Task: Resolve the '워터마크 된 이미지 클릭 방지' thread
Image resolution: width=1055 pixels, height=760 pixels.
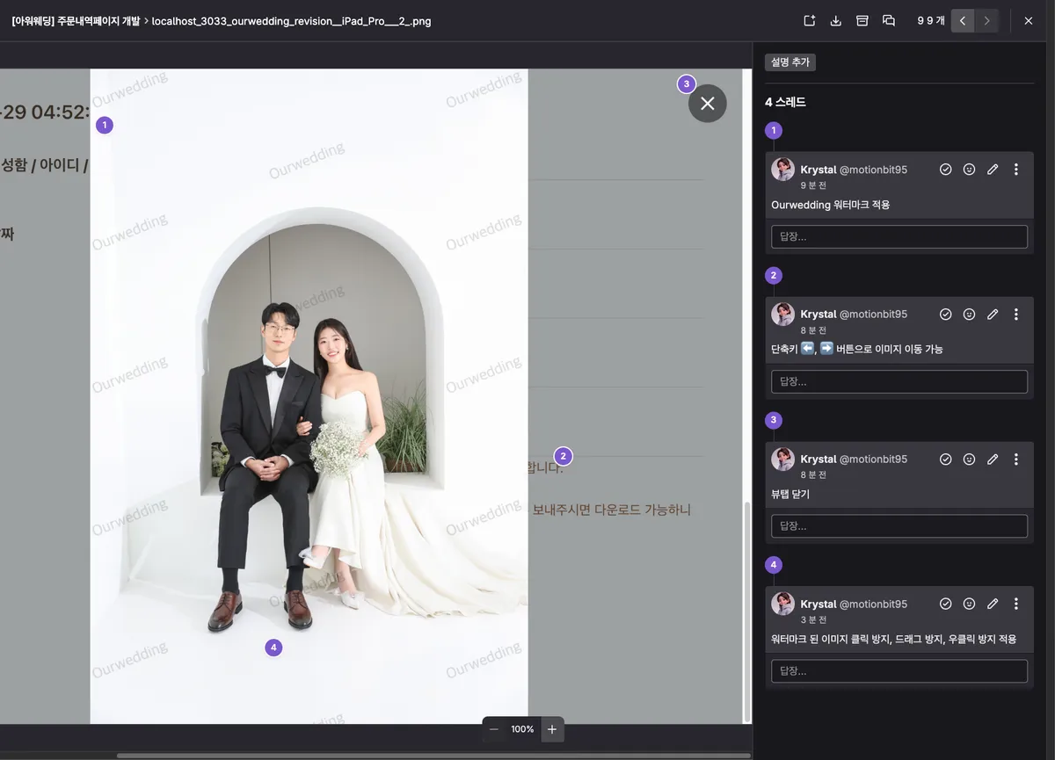Action: 946,604
